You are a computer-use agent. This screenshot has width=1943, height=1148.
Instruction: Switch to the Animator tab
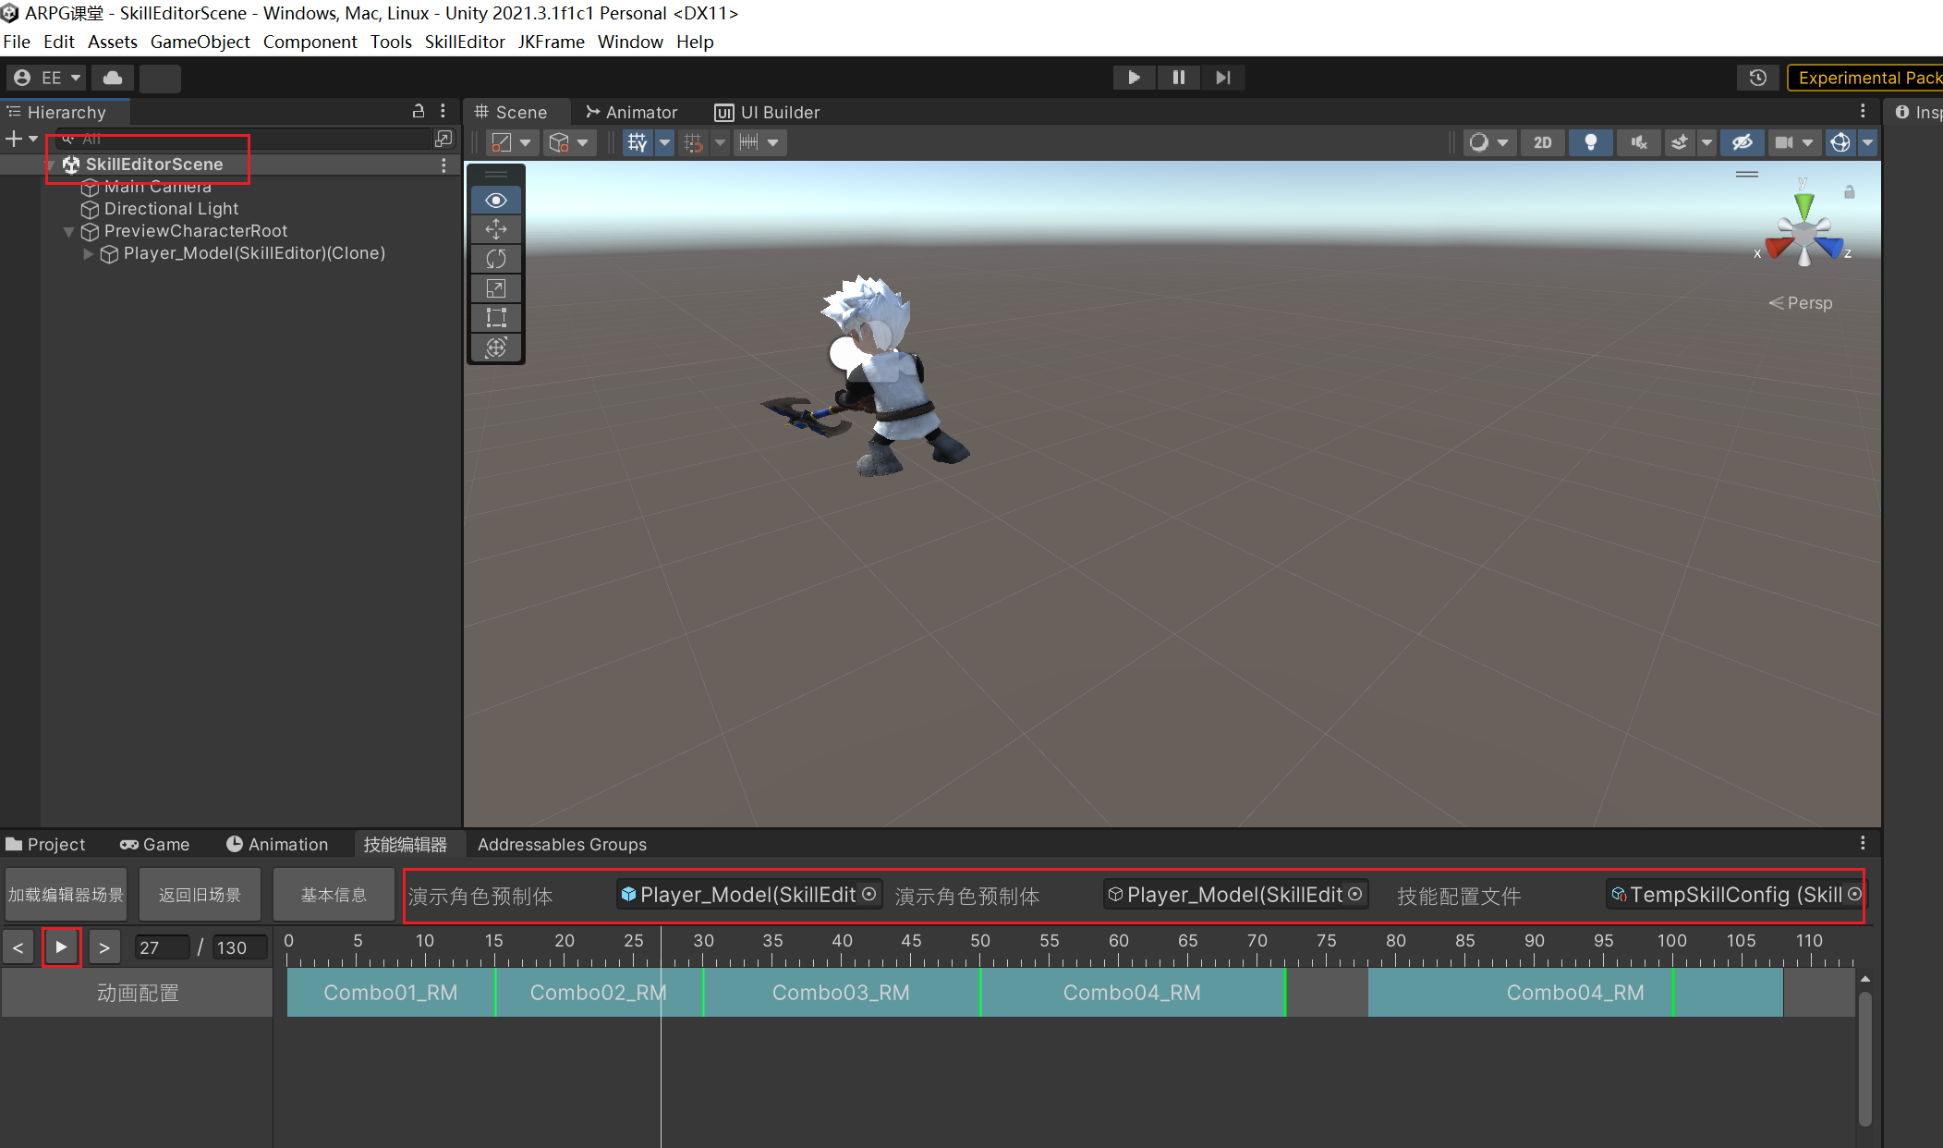tap(631, 112)
